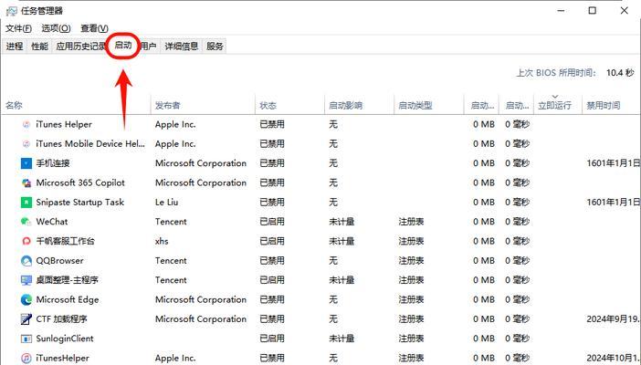The width and height of the screenshot is (641, 365).
Task: Click the 2024年9月19 disable time cell
Action: pos(614,318)
